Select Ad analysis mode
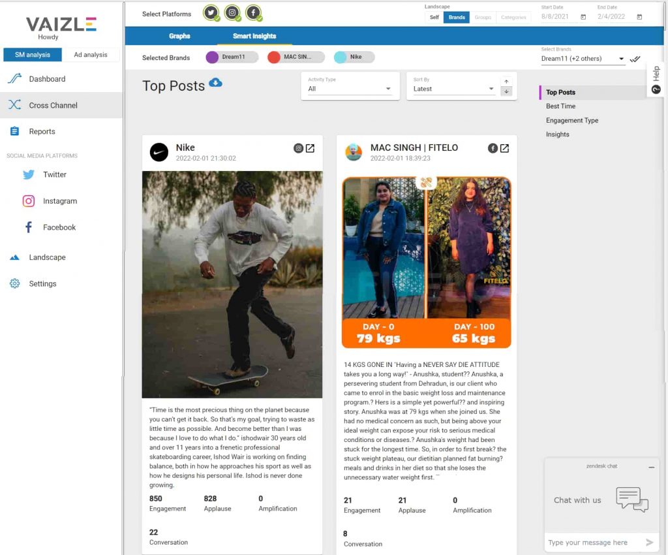Screen dimensions: 668x555 (90, 55)
